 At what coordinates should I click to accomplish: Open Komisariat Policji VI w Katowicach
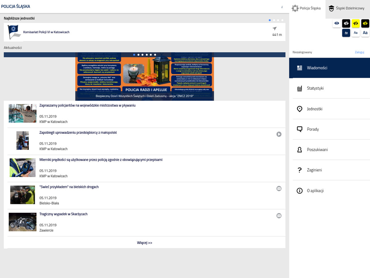coord(144,32)
